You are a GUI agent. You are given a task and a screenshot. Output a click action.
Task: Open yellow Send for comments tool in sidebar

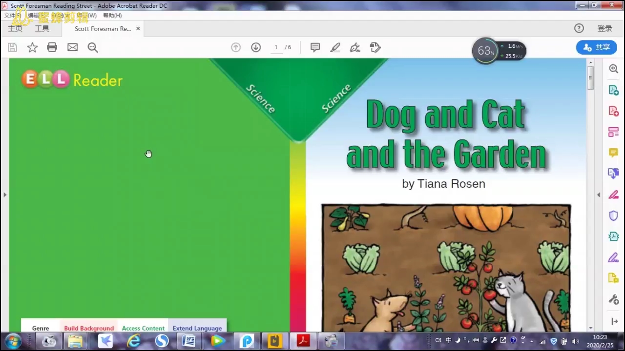614,278
